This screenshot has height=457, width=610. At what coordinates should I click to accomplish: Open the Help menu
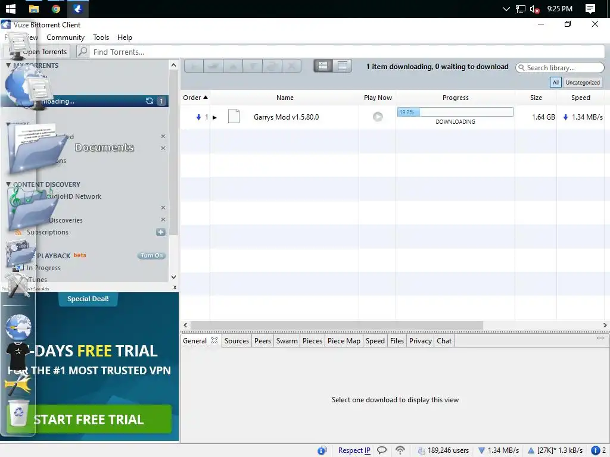click(x=125, y=37)
